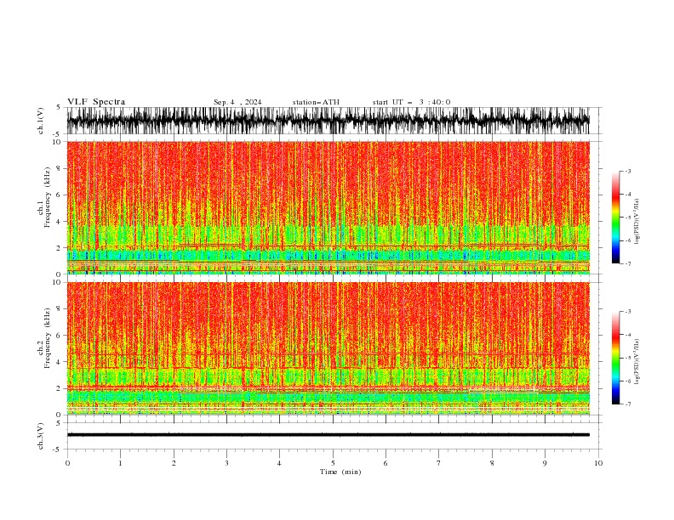Click time axis tick label "5"
This screenshot has width=674, height=520.
(x=333, y=463)
